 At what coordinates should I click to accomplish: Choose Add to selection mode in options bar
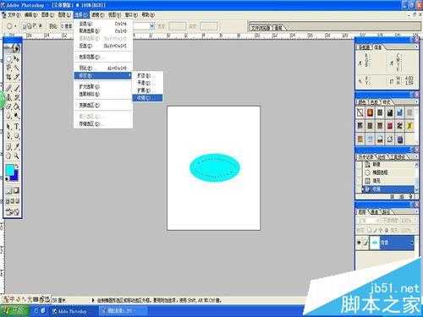tap(30, 26)
